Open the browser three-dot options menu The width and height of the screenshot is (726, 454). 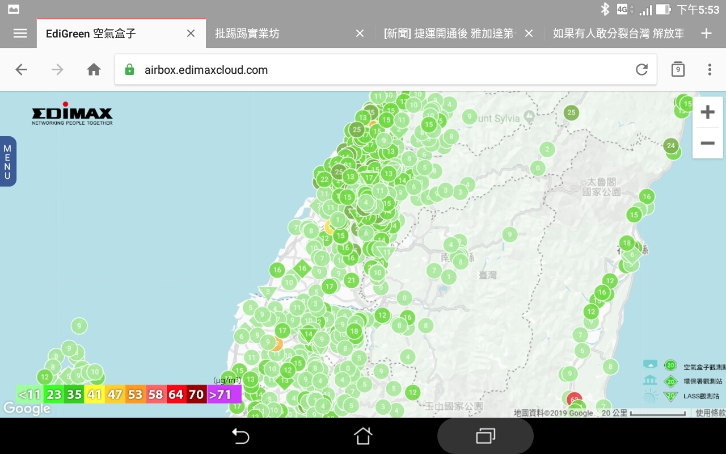pyautogui.click(x=710, y=70)
